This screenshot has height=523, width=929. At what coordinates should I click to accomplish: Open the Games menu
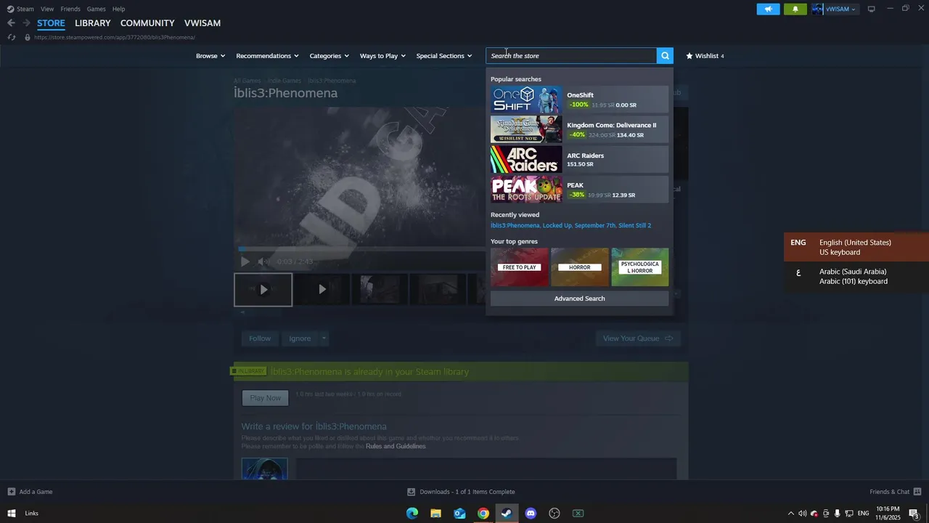coord(96,9)
